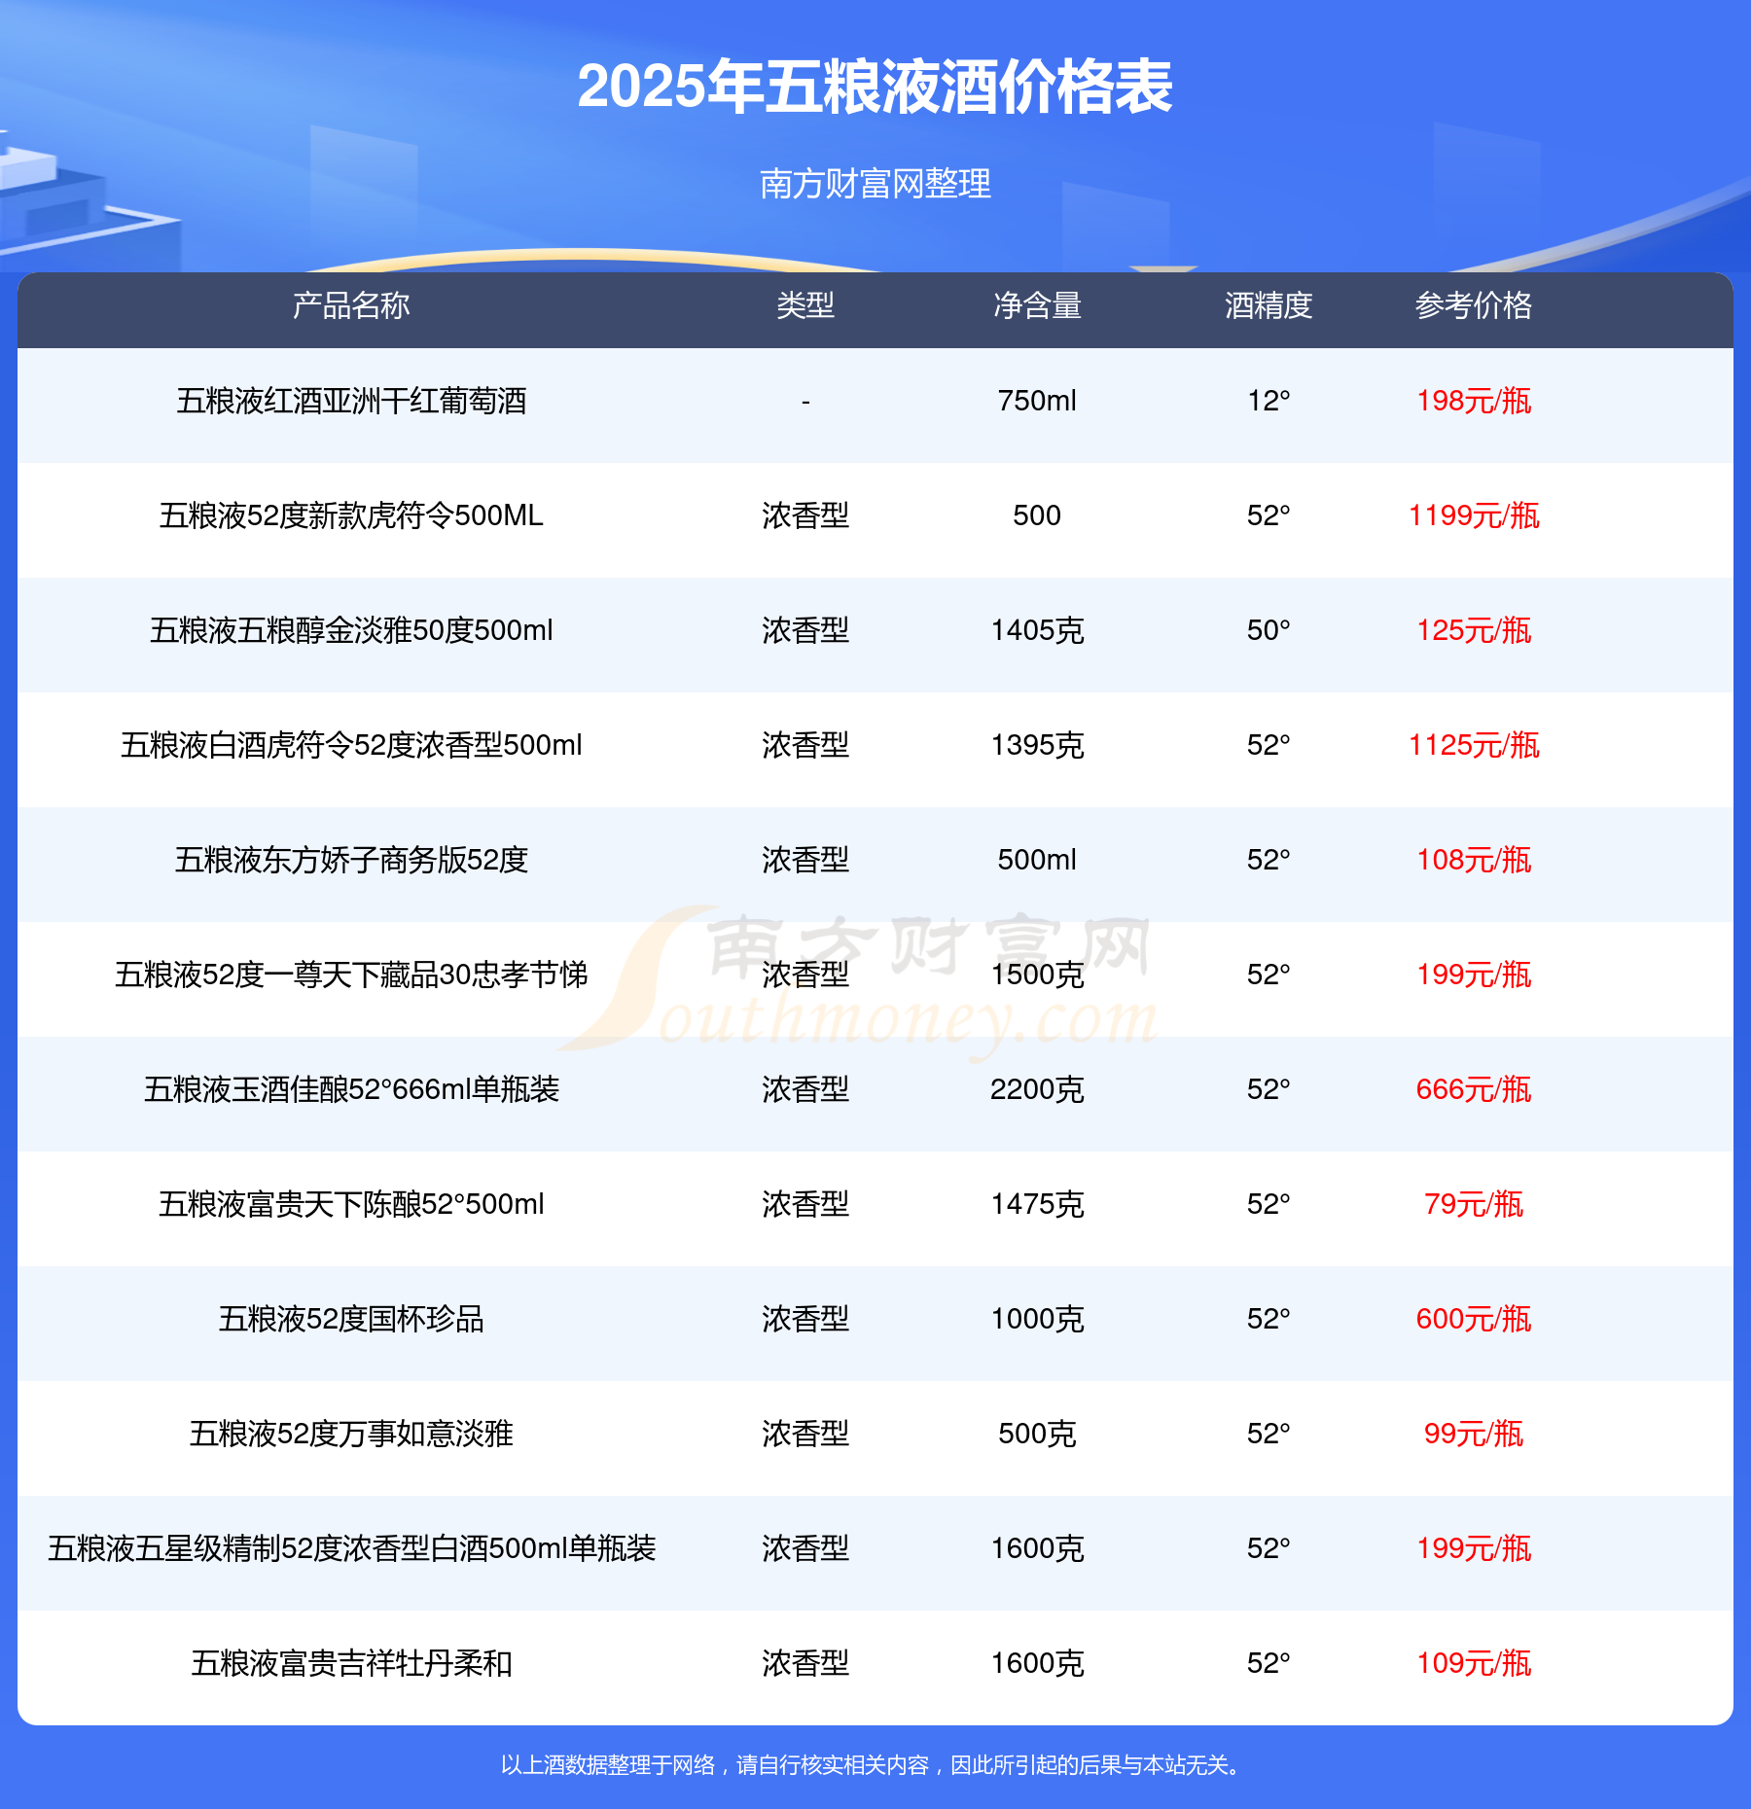Click 浓香型 in the 万事如意淡雅 row

pos(805,1434)
